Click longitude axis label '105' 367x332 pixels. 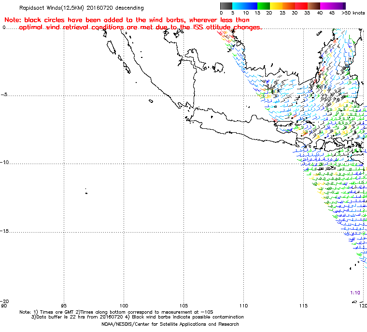pos(183,306)
